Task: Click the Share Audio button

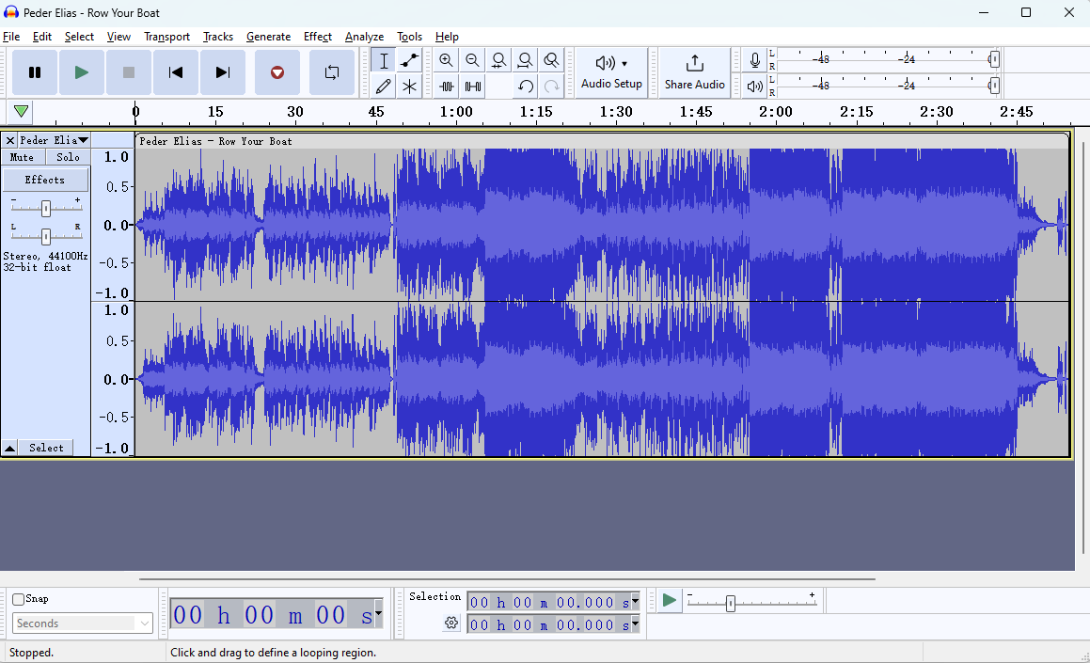Action: tap(694, 72)
